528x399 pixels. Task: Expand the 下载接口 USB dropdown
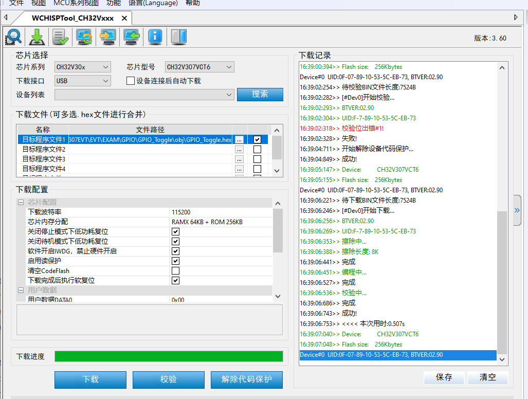[82, 81]
